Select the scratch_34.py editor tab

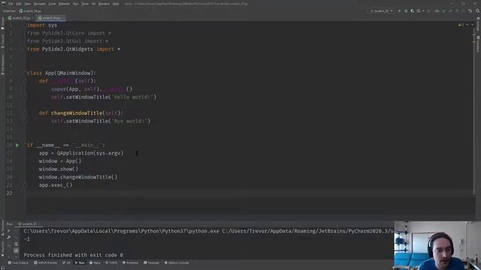[x=50, y=18]
